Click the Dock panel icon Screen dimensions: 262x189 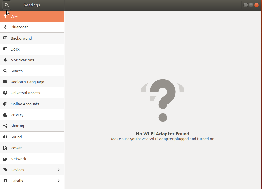[x=5, y=49]
